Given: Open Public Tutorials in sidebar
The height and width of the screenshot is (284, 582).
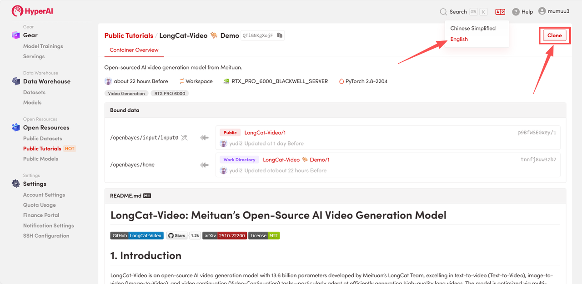Looking at the screenshot, I should coord(42,149).
